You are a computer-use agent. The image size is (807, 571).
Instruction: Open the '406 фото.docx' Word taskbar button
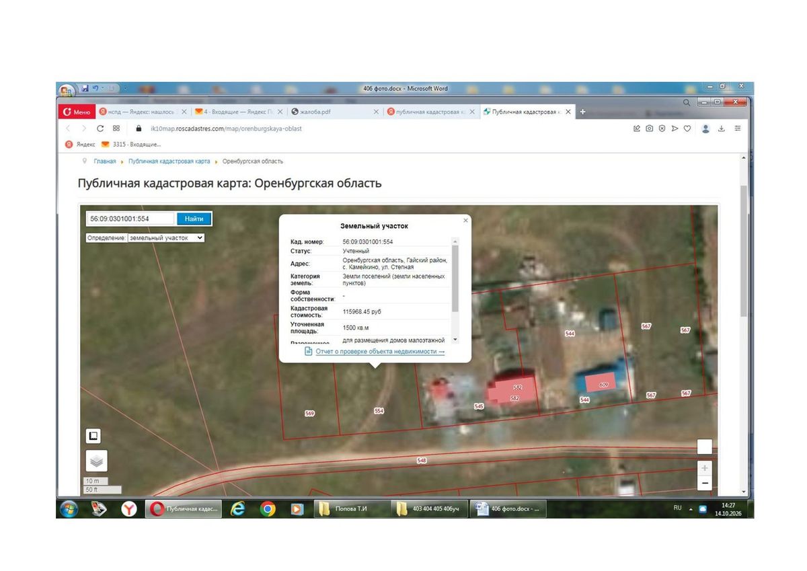[x=508, y=509]
